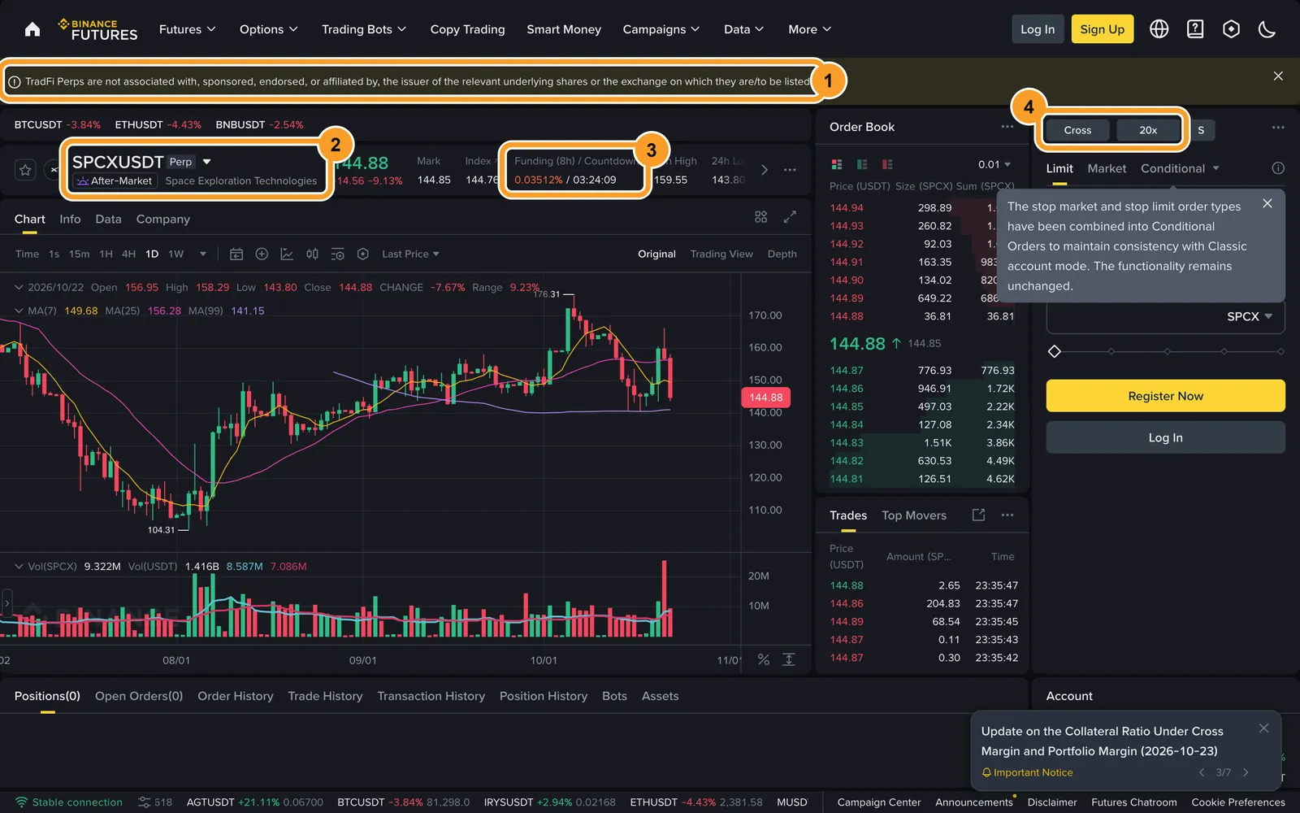Collapse the OHLC info row
Viewport: 1300px width, 813px height.
[19, 287]
